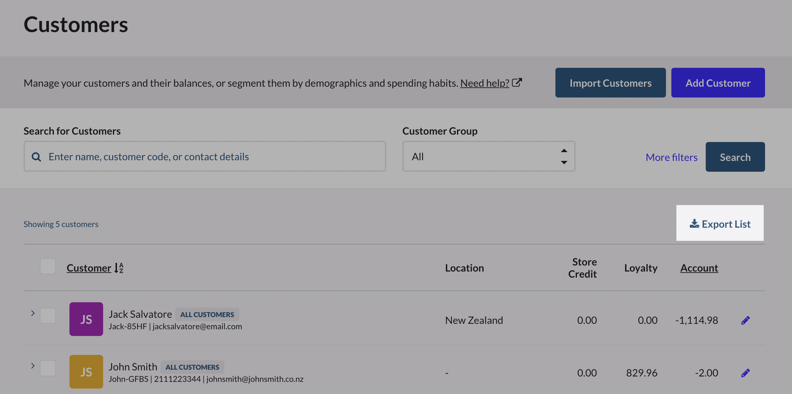
Task: Tick the select-all checkbox in table header
Action: pos(48,266)
